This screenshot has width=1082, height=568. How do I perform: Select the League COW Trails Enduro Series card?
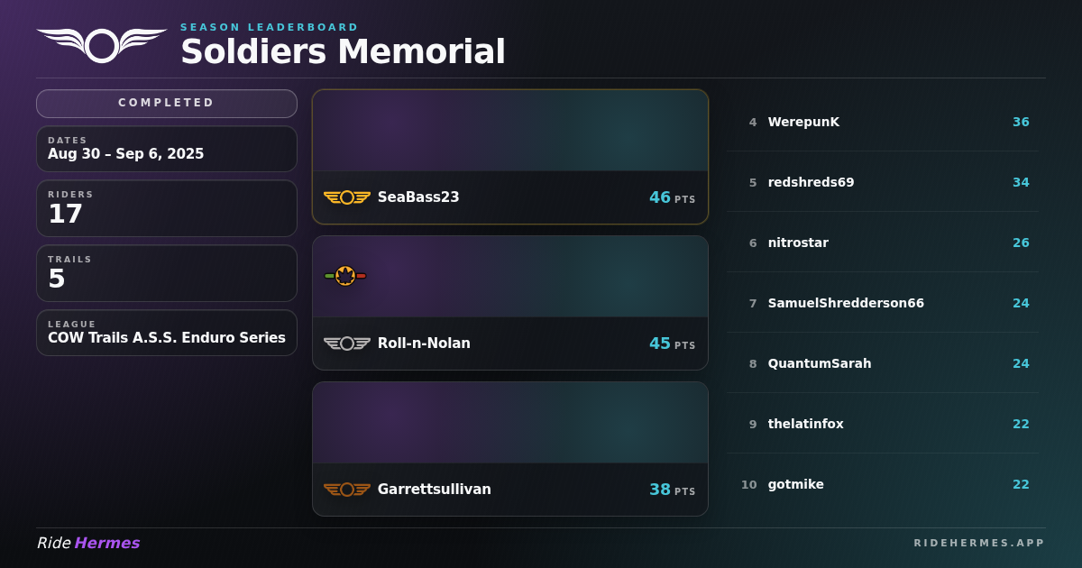[x=167, y=333]
